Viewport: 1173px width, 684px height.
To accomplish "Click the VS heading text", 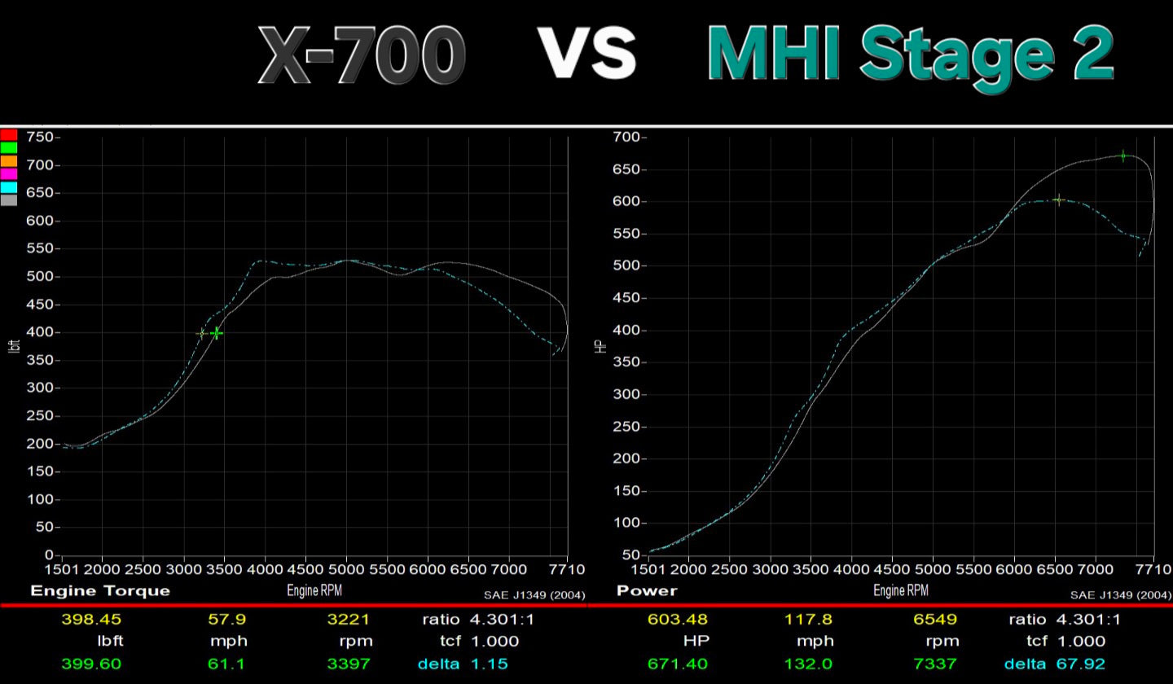I will pyautogui.click(x=586, y=54).
